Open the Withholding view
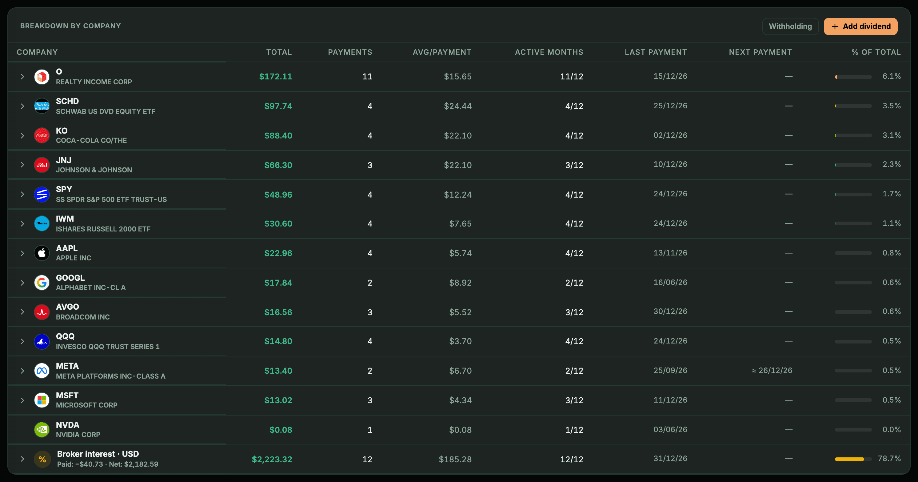The width and height of the screenshot is (918, 482). point(790,26)
